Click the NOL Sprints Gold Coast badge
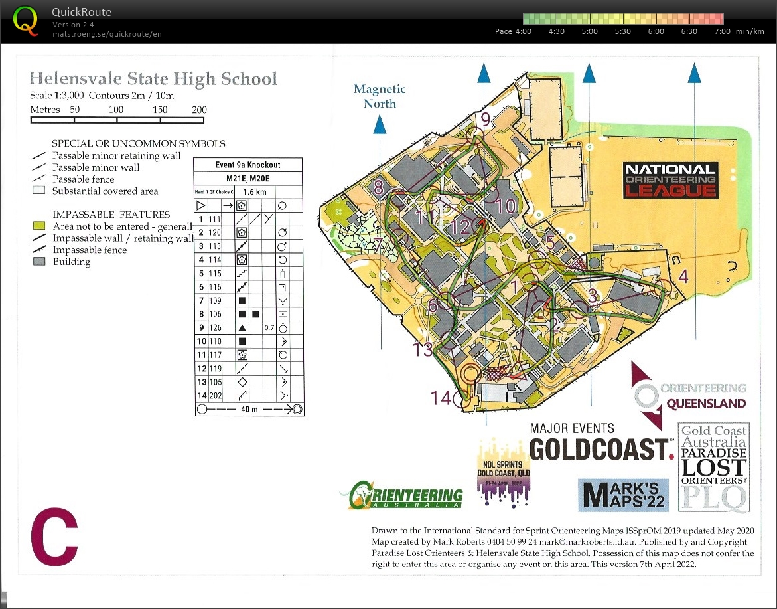Screen dimensions: 777x609 click(x=503, y=470)
